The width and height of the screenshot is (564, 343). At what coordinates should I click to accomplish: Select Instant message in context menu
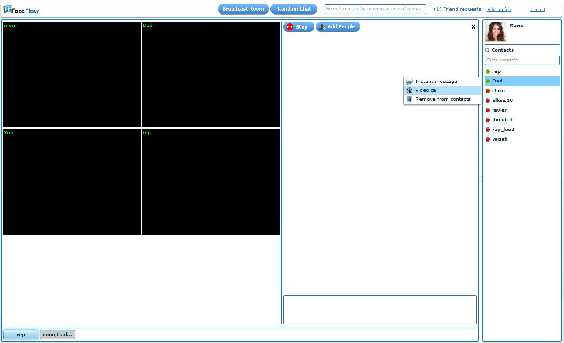click(x=442, y=81)
